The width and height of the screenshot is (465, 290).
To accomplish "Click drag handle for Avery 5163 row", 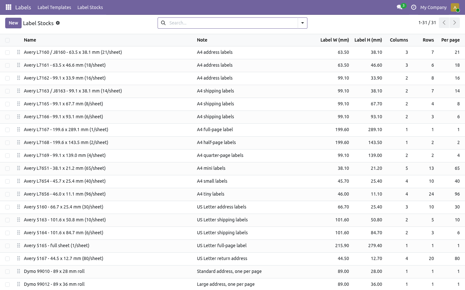I will click(x=18, y=220).
